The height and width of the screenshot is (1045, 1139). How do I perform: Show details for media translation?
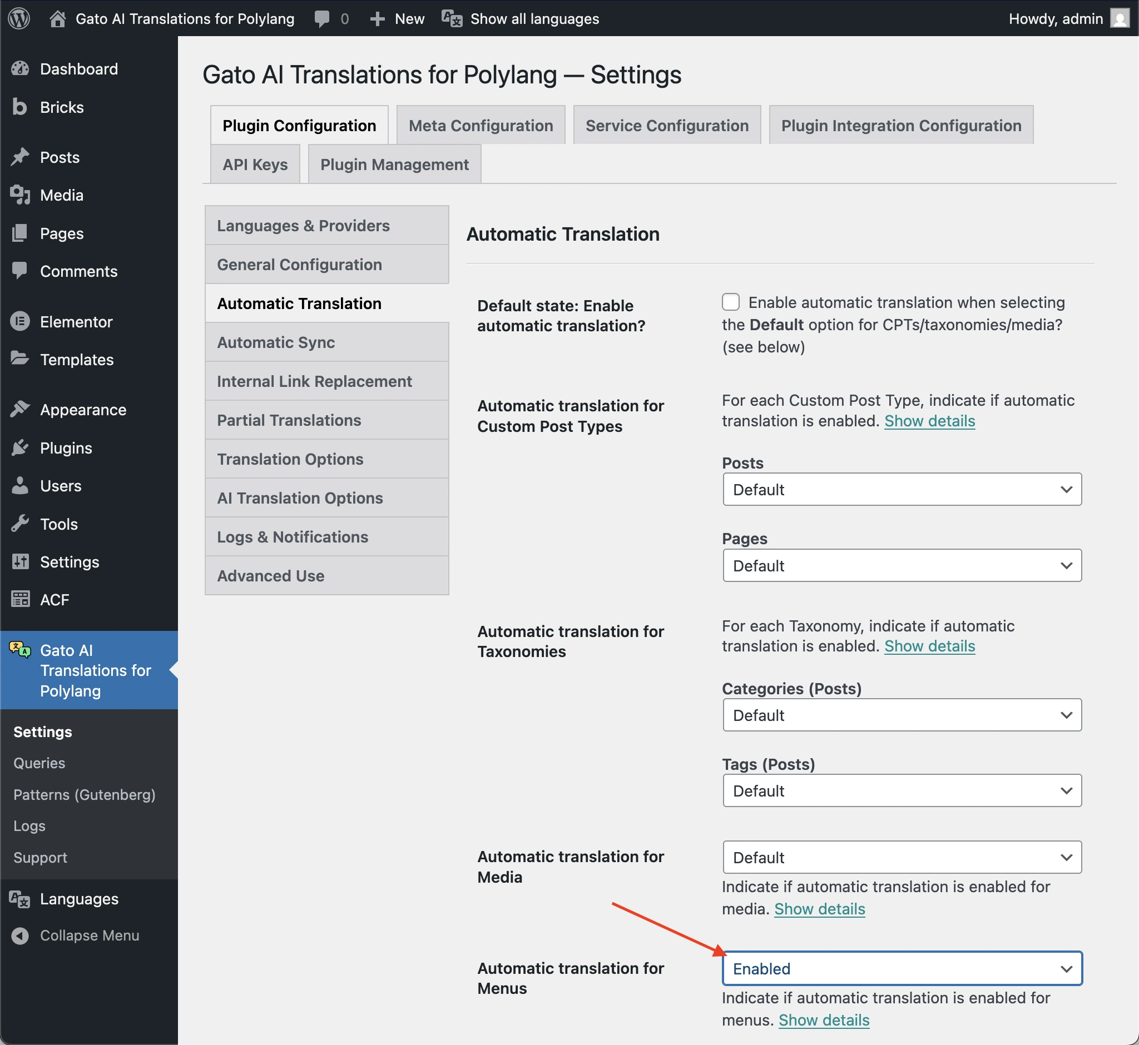tap(819, 909)
